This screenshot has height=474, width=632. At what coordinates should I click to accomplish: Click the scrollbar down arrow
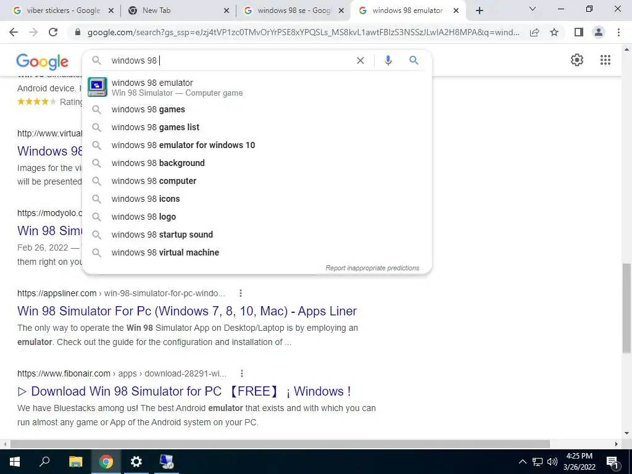[626, 434]
